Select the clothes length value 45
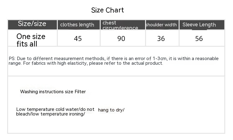 tap(78, 39)
